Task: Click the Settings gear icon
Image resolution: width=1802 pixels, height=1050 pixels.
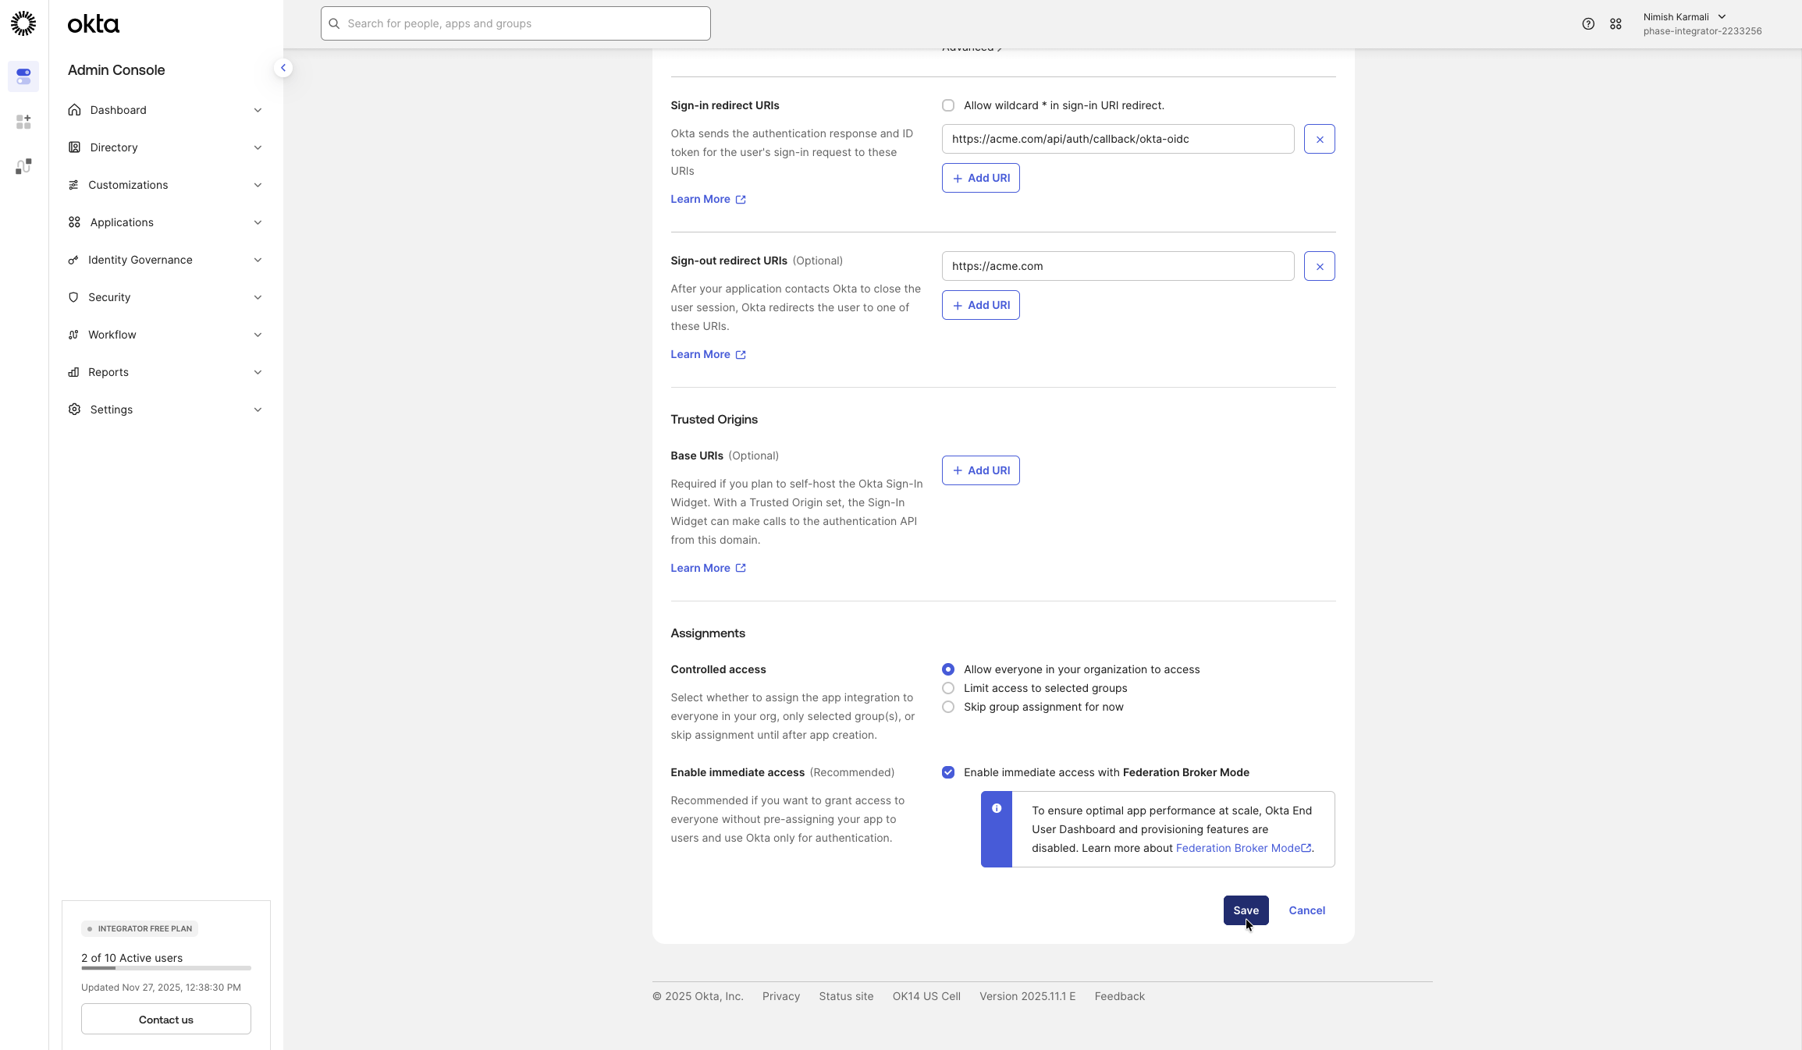Action: pyautogui.click(x=74, y=410)
